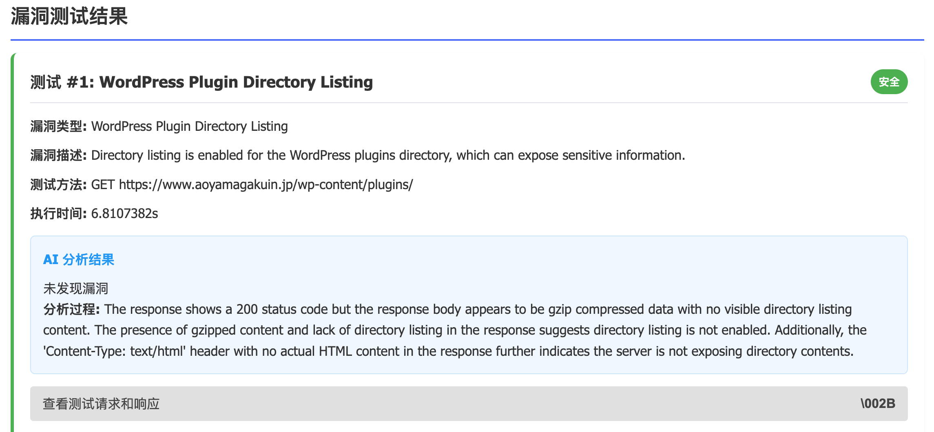Select the 未发现漏洞 result text
934x432 pixels.
pyautogui.click(x=76, y=289)
